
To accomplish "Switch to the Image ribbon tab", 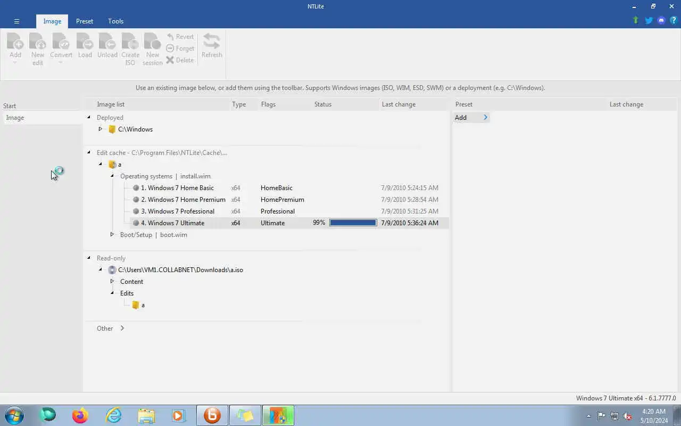I will pyautogui.click(x=52, y=21).
